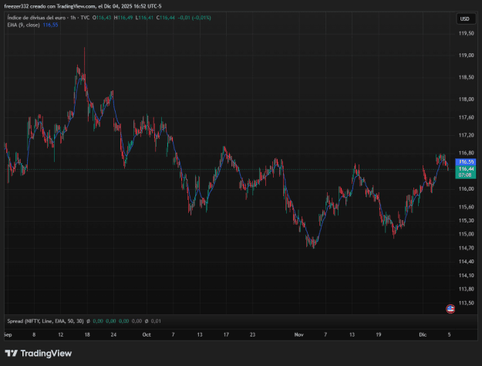Click the high value H116,49
The width and height of the screenshot is (482, 366).
(x=123, y=18)
